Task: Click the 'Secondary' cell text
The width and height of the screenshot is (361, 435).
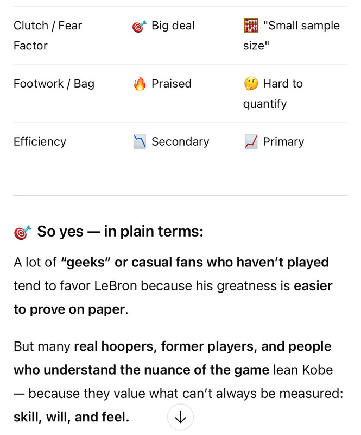Action: (180, 142)
